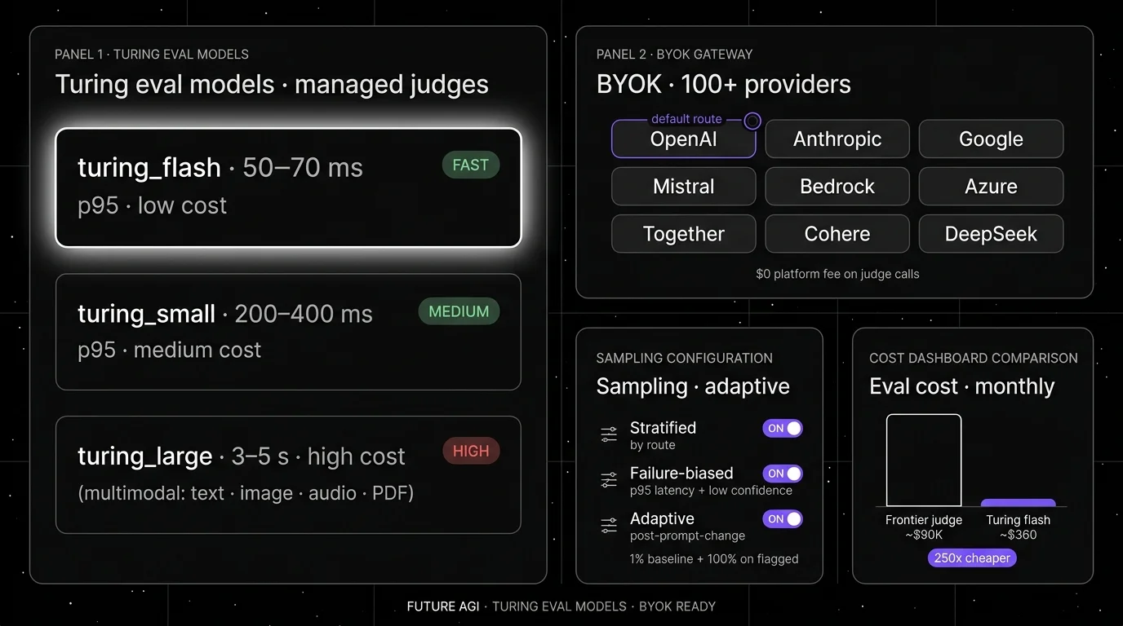This screenshot has width=1123, height=626.
Task: Choose the Cohere provider button
Action: click(837, 234)
